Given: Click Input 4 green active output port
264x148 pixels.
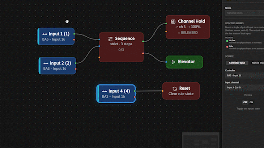Looking at the screenshot, I should (134, 91).
